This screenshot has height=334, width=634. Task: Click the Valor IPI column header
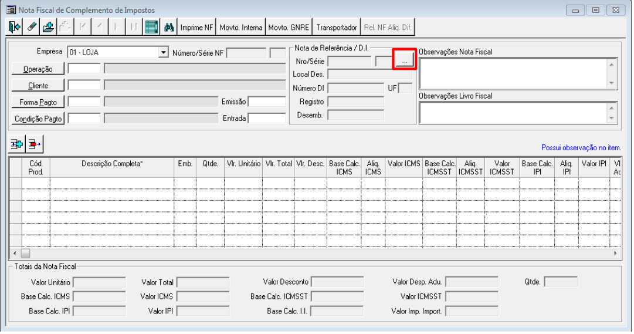click(594, 168)
